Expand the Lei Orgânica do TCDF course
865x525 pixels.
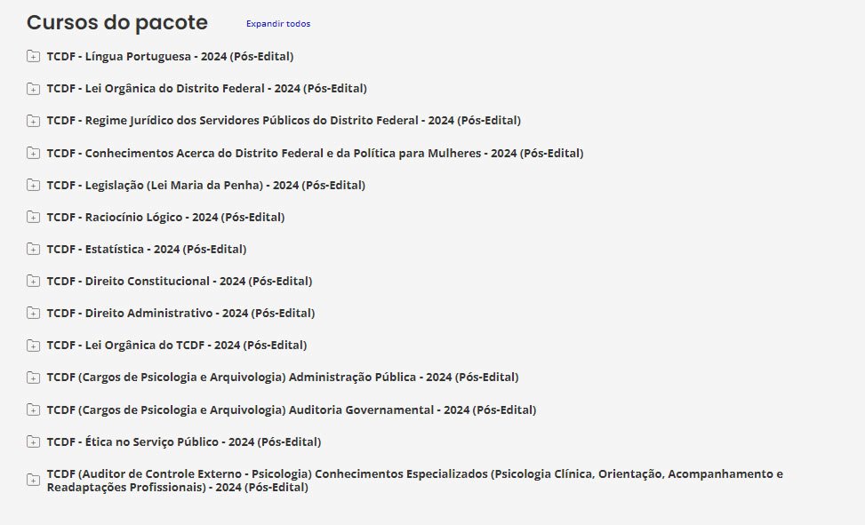pos(176,346)
